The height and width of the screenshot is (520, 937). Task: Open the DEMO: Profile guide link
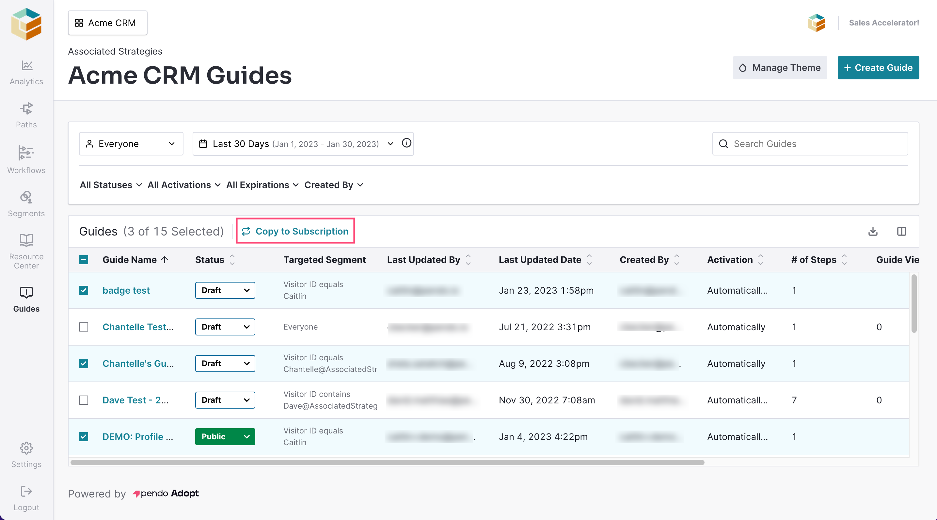[138, 437]
